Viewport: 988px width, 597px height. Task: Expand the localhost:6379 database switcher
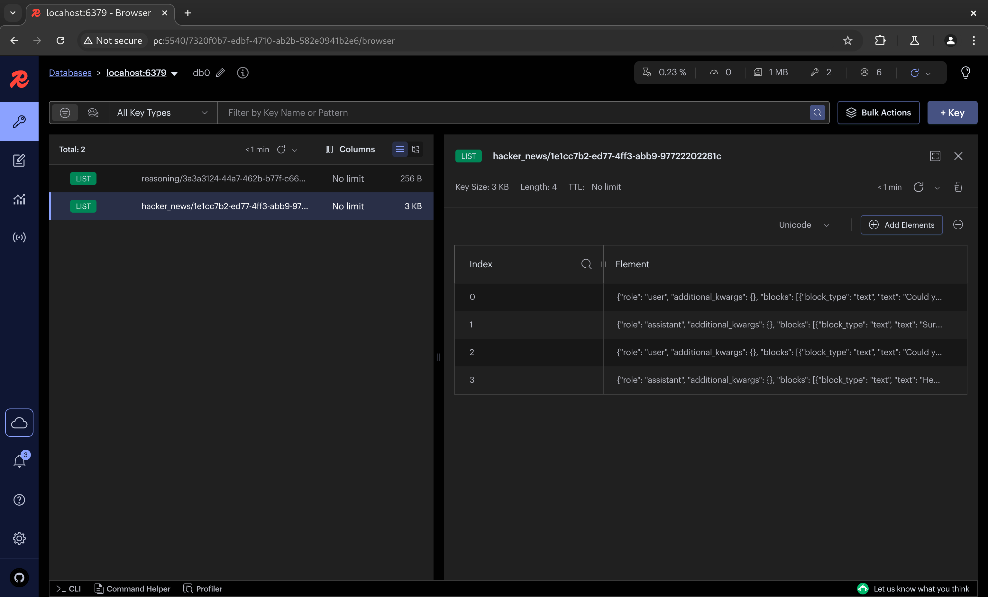(174, 73)
